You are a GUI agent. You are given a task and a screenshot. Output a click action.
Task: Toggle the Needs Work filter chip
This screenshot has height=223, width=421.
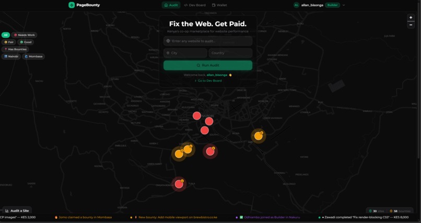tap(24, 35)
